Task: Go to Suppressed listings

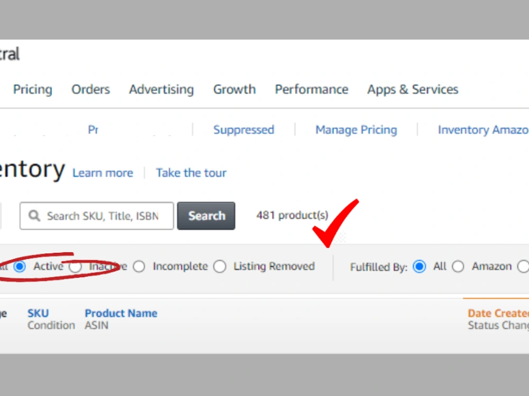Action: (x=243, y=130)
